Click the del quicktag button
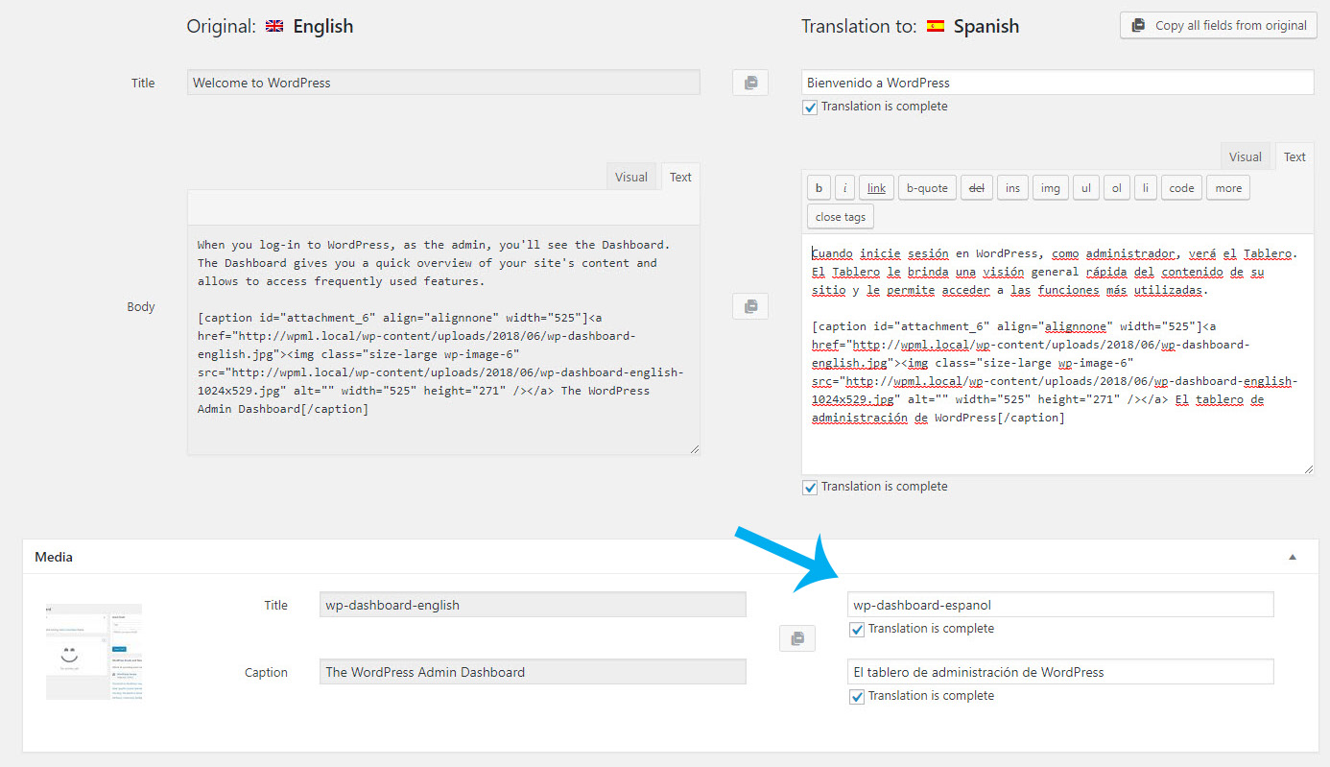The height and width of the screenshot is (767, 1330). [976, 188]
